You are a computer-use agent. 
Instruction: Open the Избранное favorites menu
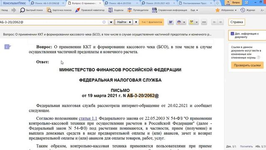226,10
